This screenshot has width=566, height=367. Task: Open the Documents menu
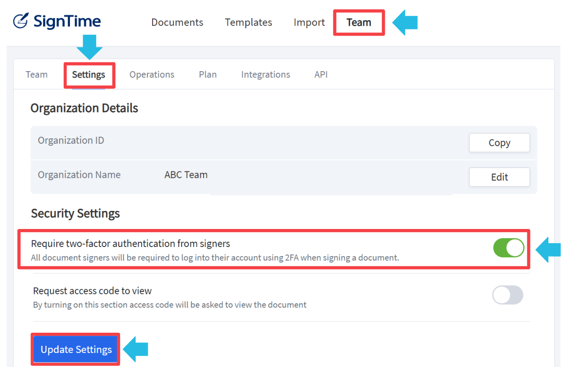[x=177, y=22]
